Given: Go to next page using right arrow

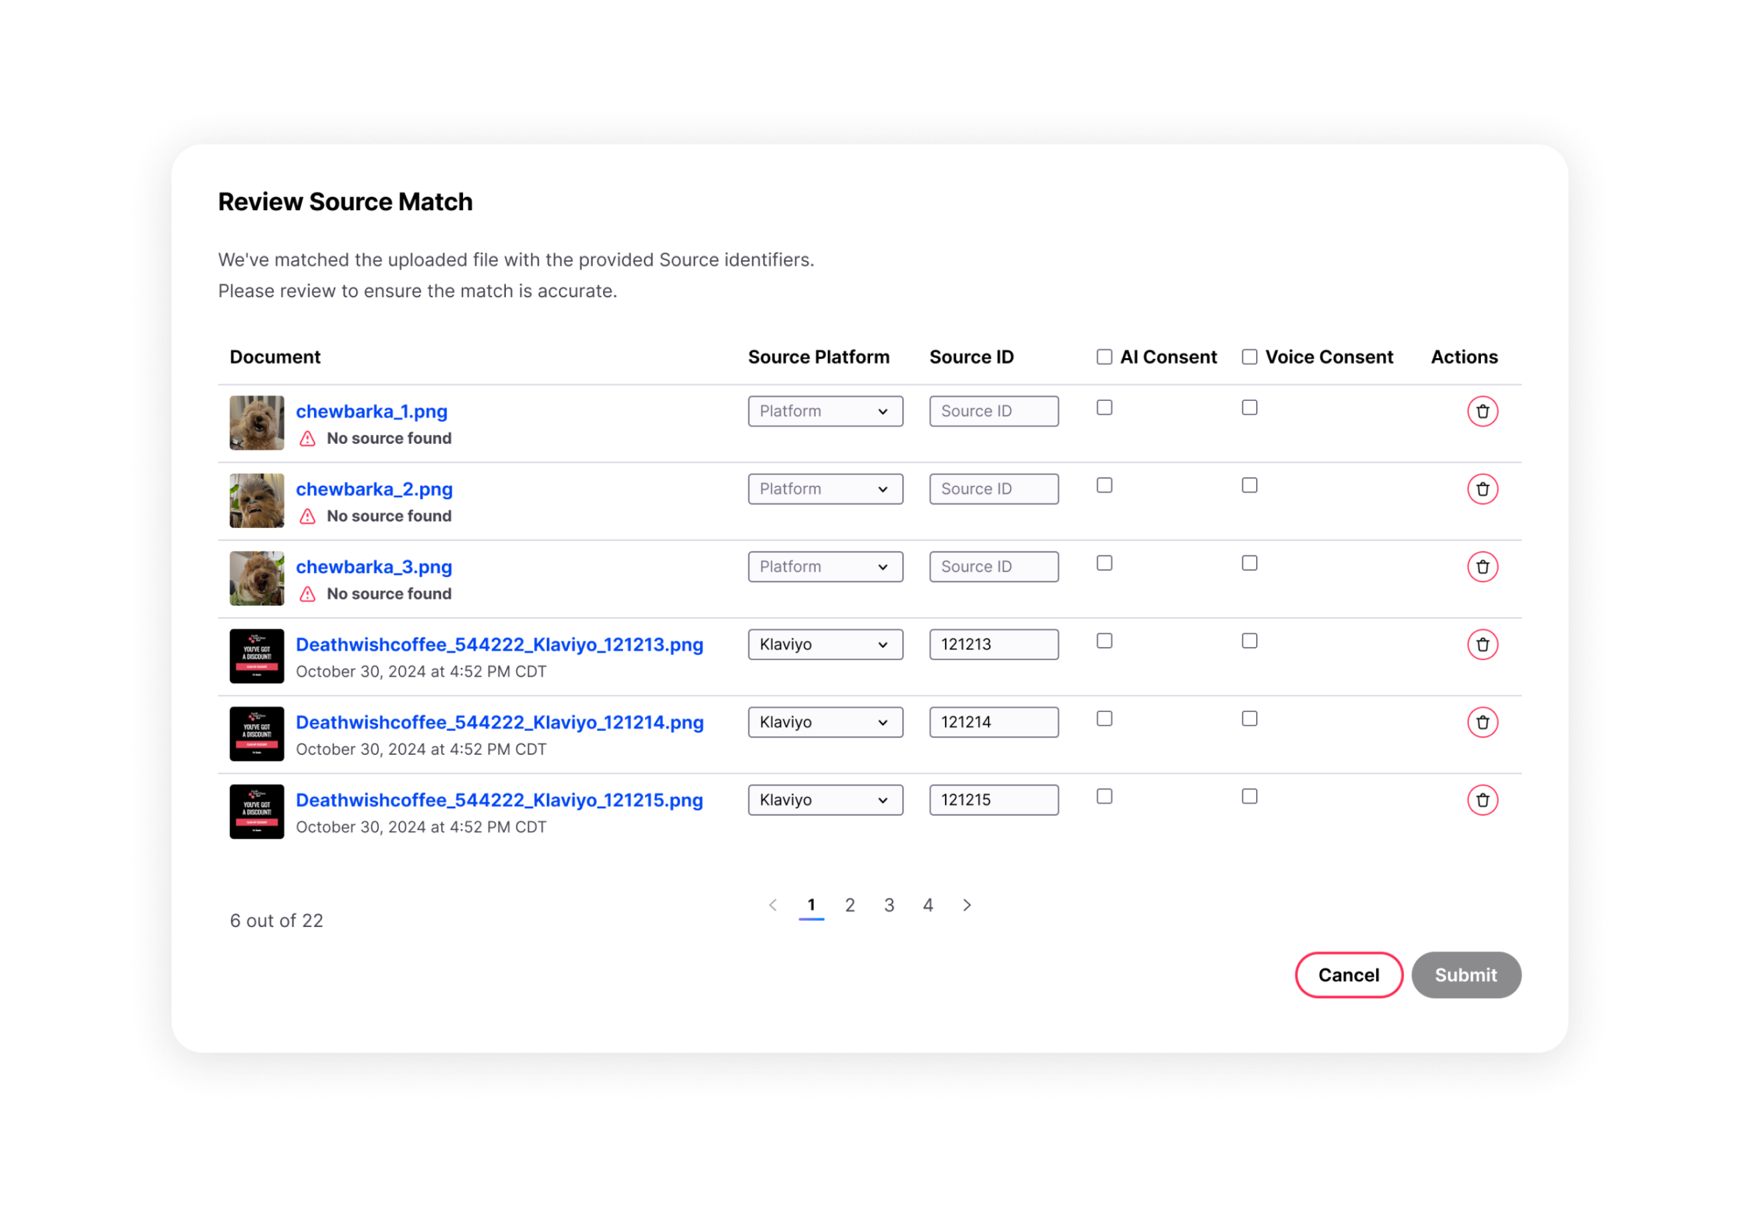Looking at the screenshot, I should [x=966, y=905].
